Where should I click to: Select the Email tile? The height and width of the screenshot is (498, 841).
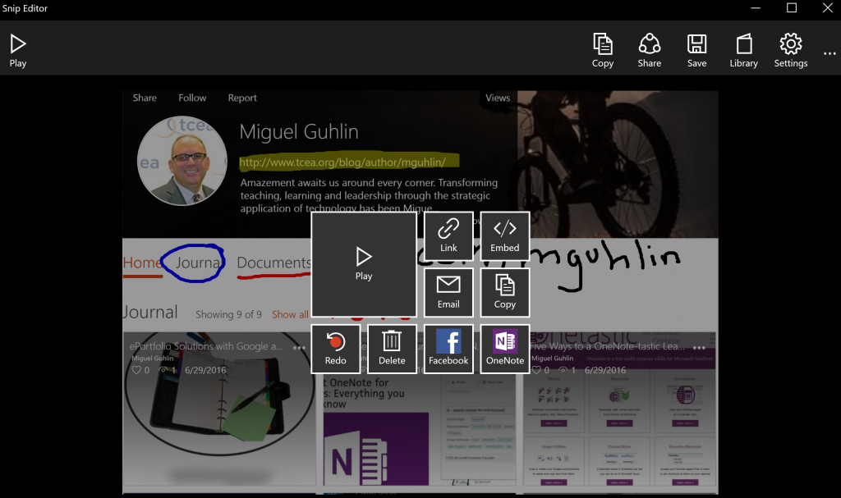coord(448,292)
